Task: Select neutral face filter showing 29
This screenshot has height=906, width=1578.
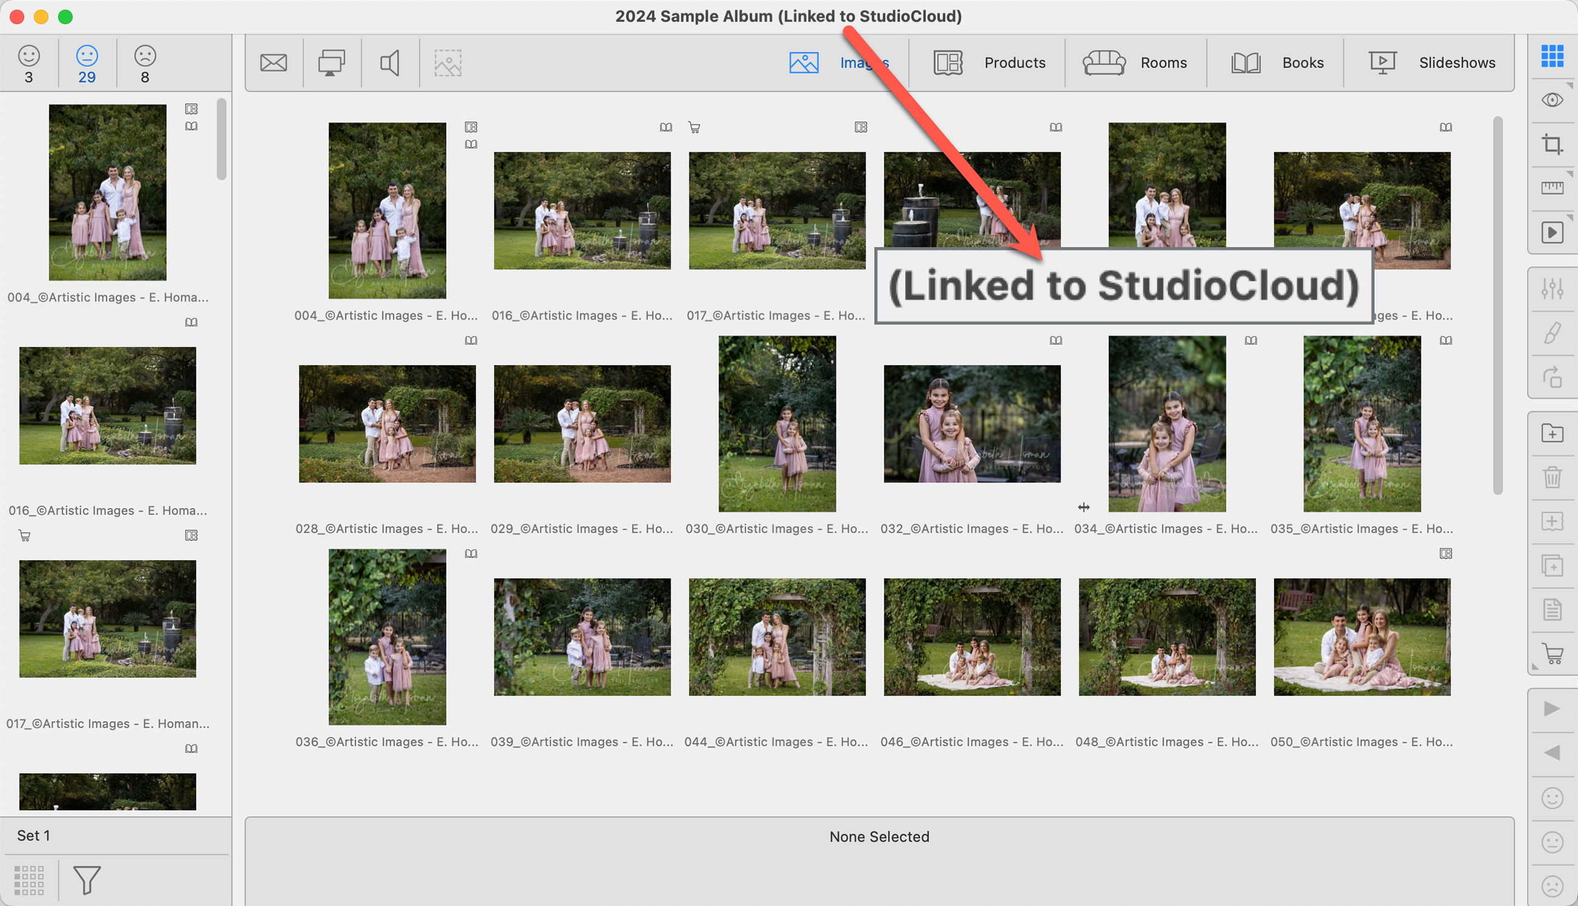Action: (87, 64)
